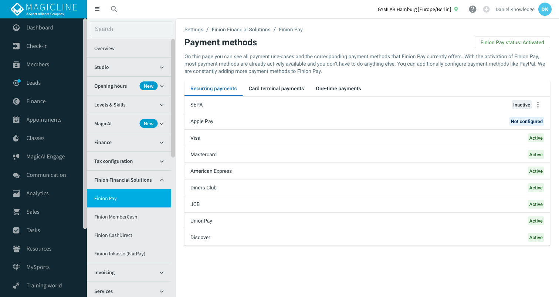Expand the MagicAI settings section
559x297 pixels.
click(129, 123)
